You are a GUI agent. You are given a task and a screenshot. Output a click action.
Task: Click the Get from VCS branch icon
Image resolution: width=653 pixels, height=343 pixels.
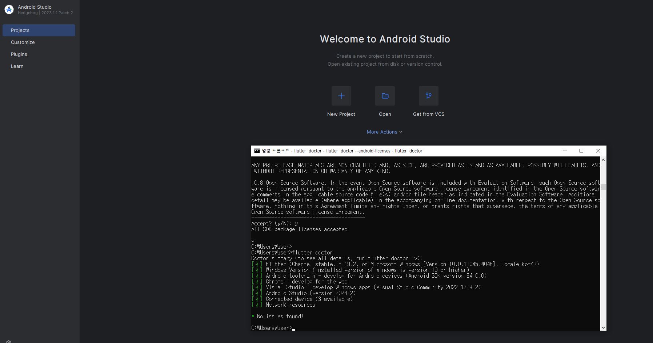(428, 96)
